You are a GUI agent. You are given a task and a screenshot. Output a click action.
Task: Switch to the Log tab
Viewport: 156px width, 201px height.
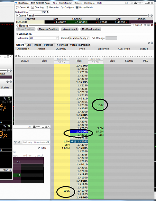tap(28, 45)
